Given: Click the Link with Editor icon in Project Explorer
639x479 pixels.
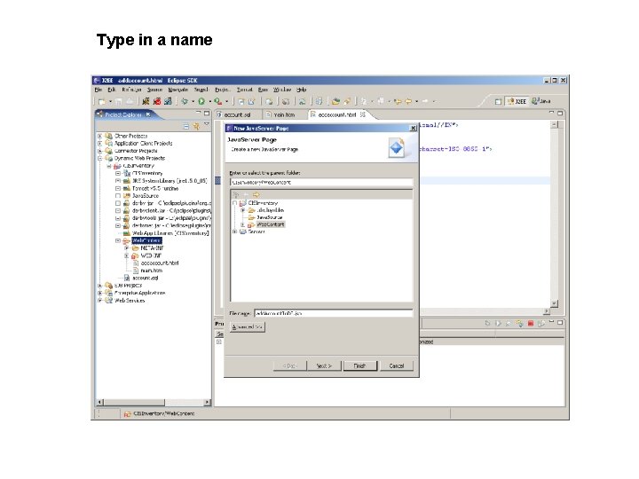Looking at the screenshot, I should [196, 126].
